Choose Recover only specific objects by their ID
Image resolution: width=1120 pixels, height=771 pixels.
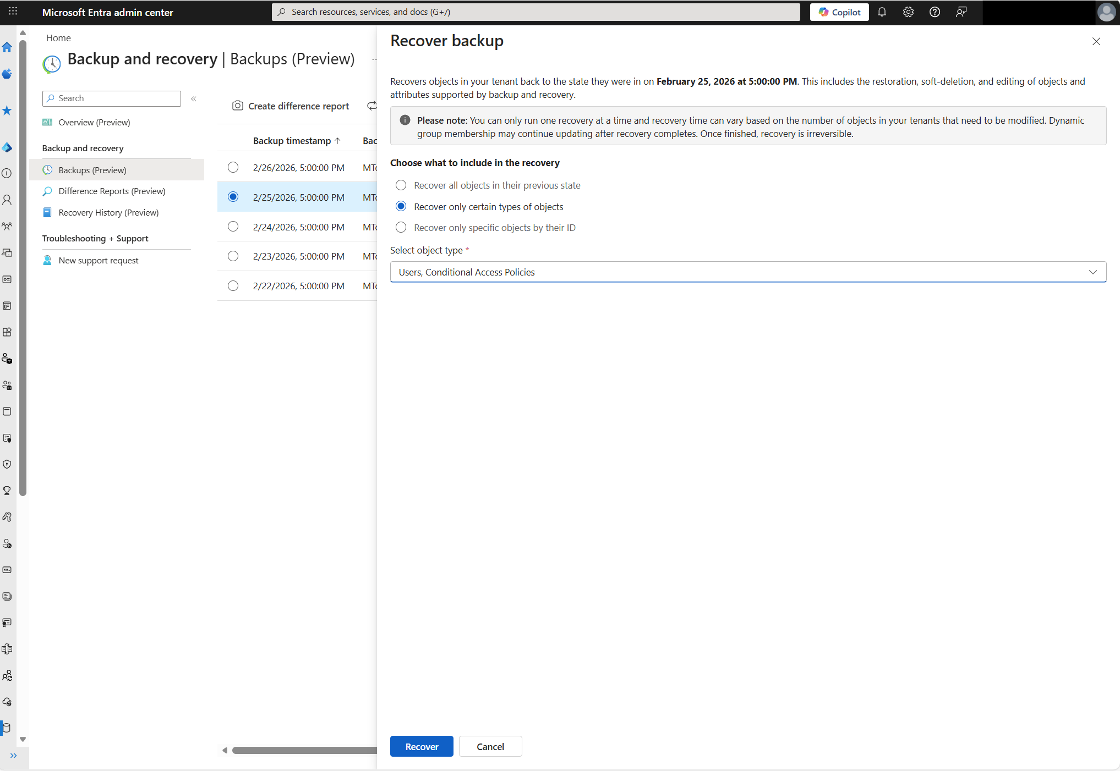[x=401, y=227]
